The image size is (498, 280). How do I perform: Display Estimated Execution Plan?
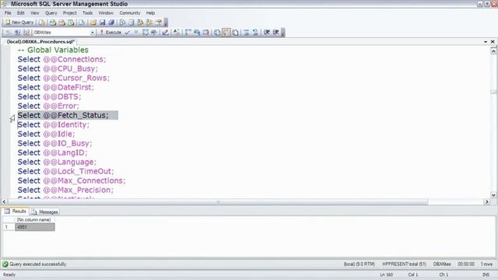146,33
